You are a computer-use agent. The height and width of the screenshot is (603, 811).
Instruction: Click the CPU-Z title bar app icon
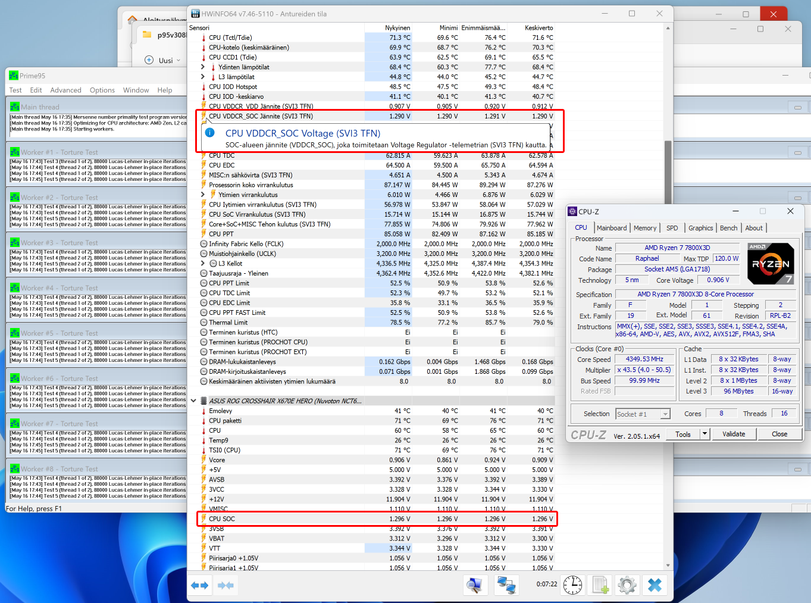point(572,211)
